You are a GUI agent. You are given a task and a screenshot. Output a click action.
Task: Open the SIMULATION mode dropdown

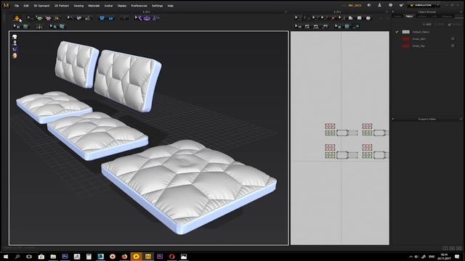(424, 5)
